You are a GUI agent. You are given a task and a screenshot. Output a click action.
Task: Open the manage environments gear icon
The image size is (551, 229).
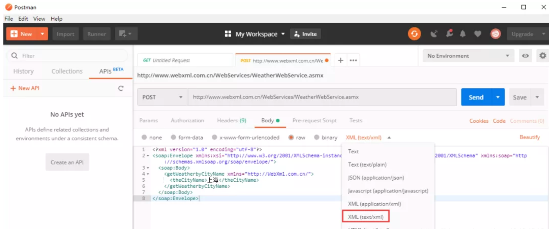[542, 56]
